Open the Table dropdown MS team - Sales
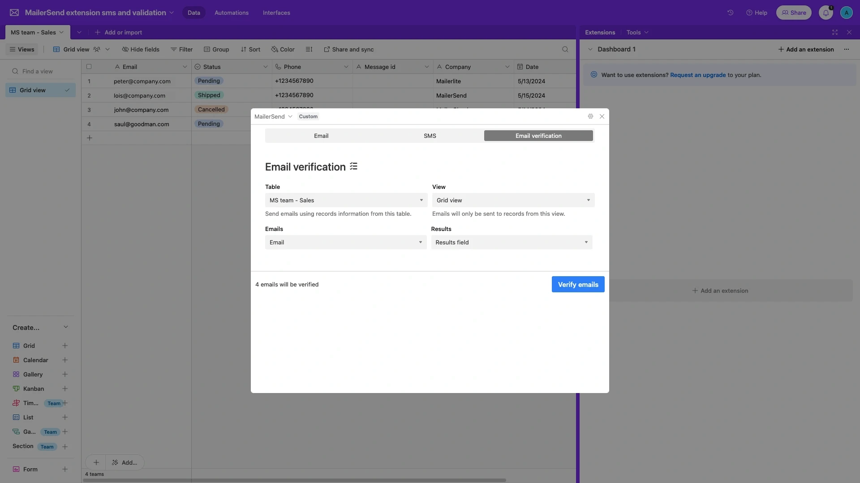This screenshot has width=860, height=483. pyautogui.click(x=346, y=200)
